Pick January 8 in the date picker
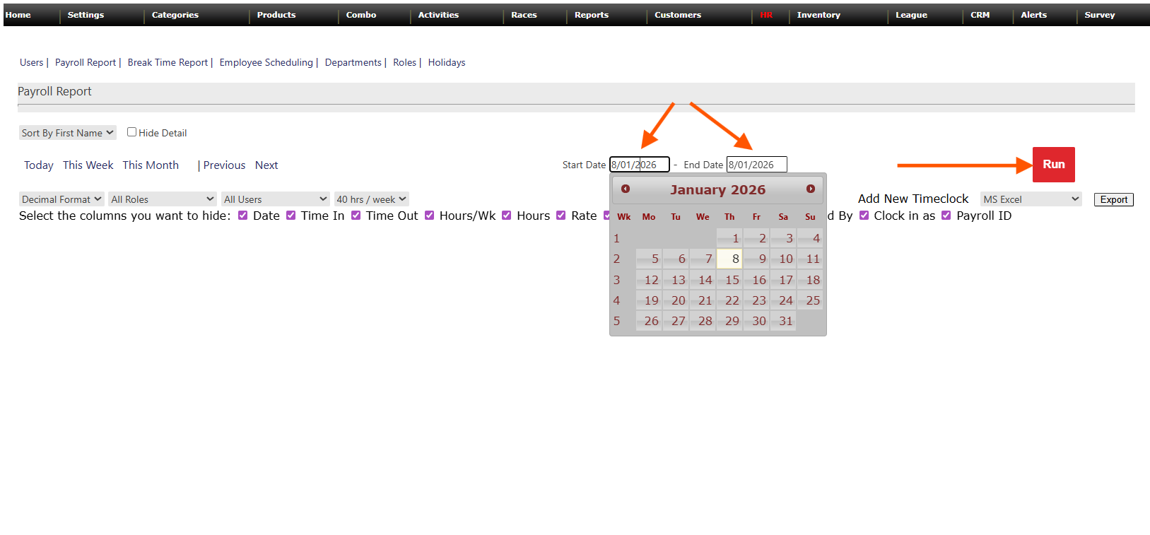Viewport: 1150px width, 535px height. coord(729,259)
